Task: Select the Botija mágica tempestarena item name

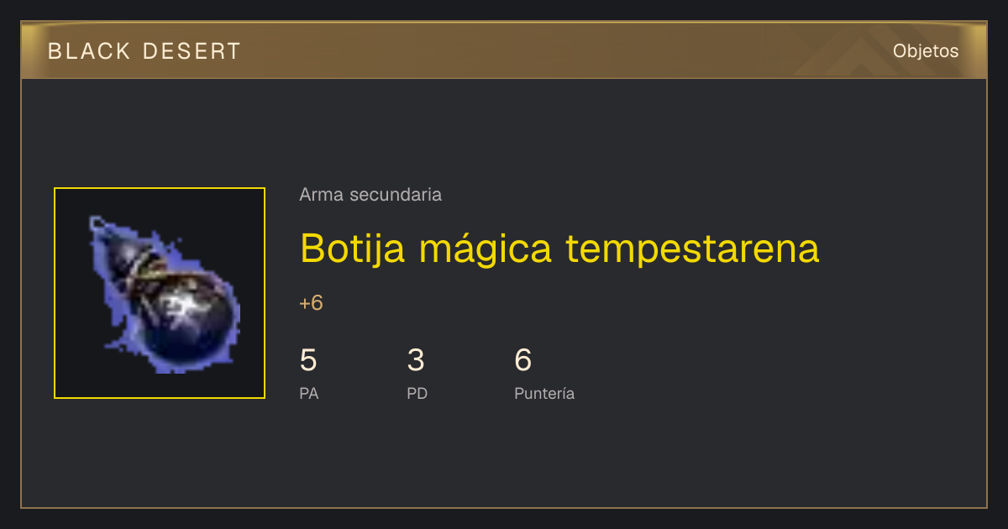Action: click(x=559, y=249)
